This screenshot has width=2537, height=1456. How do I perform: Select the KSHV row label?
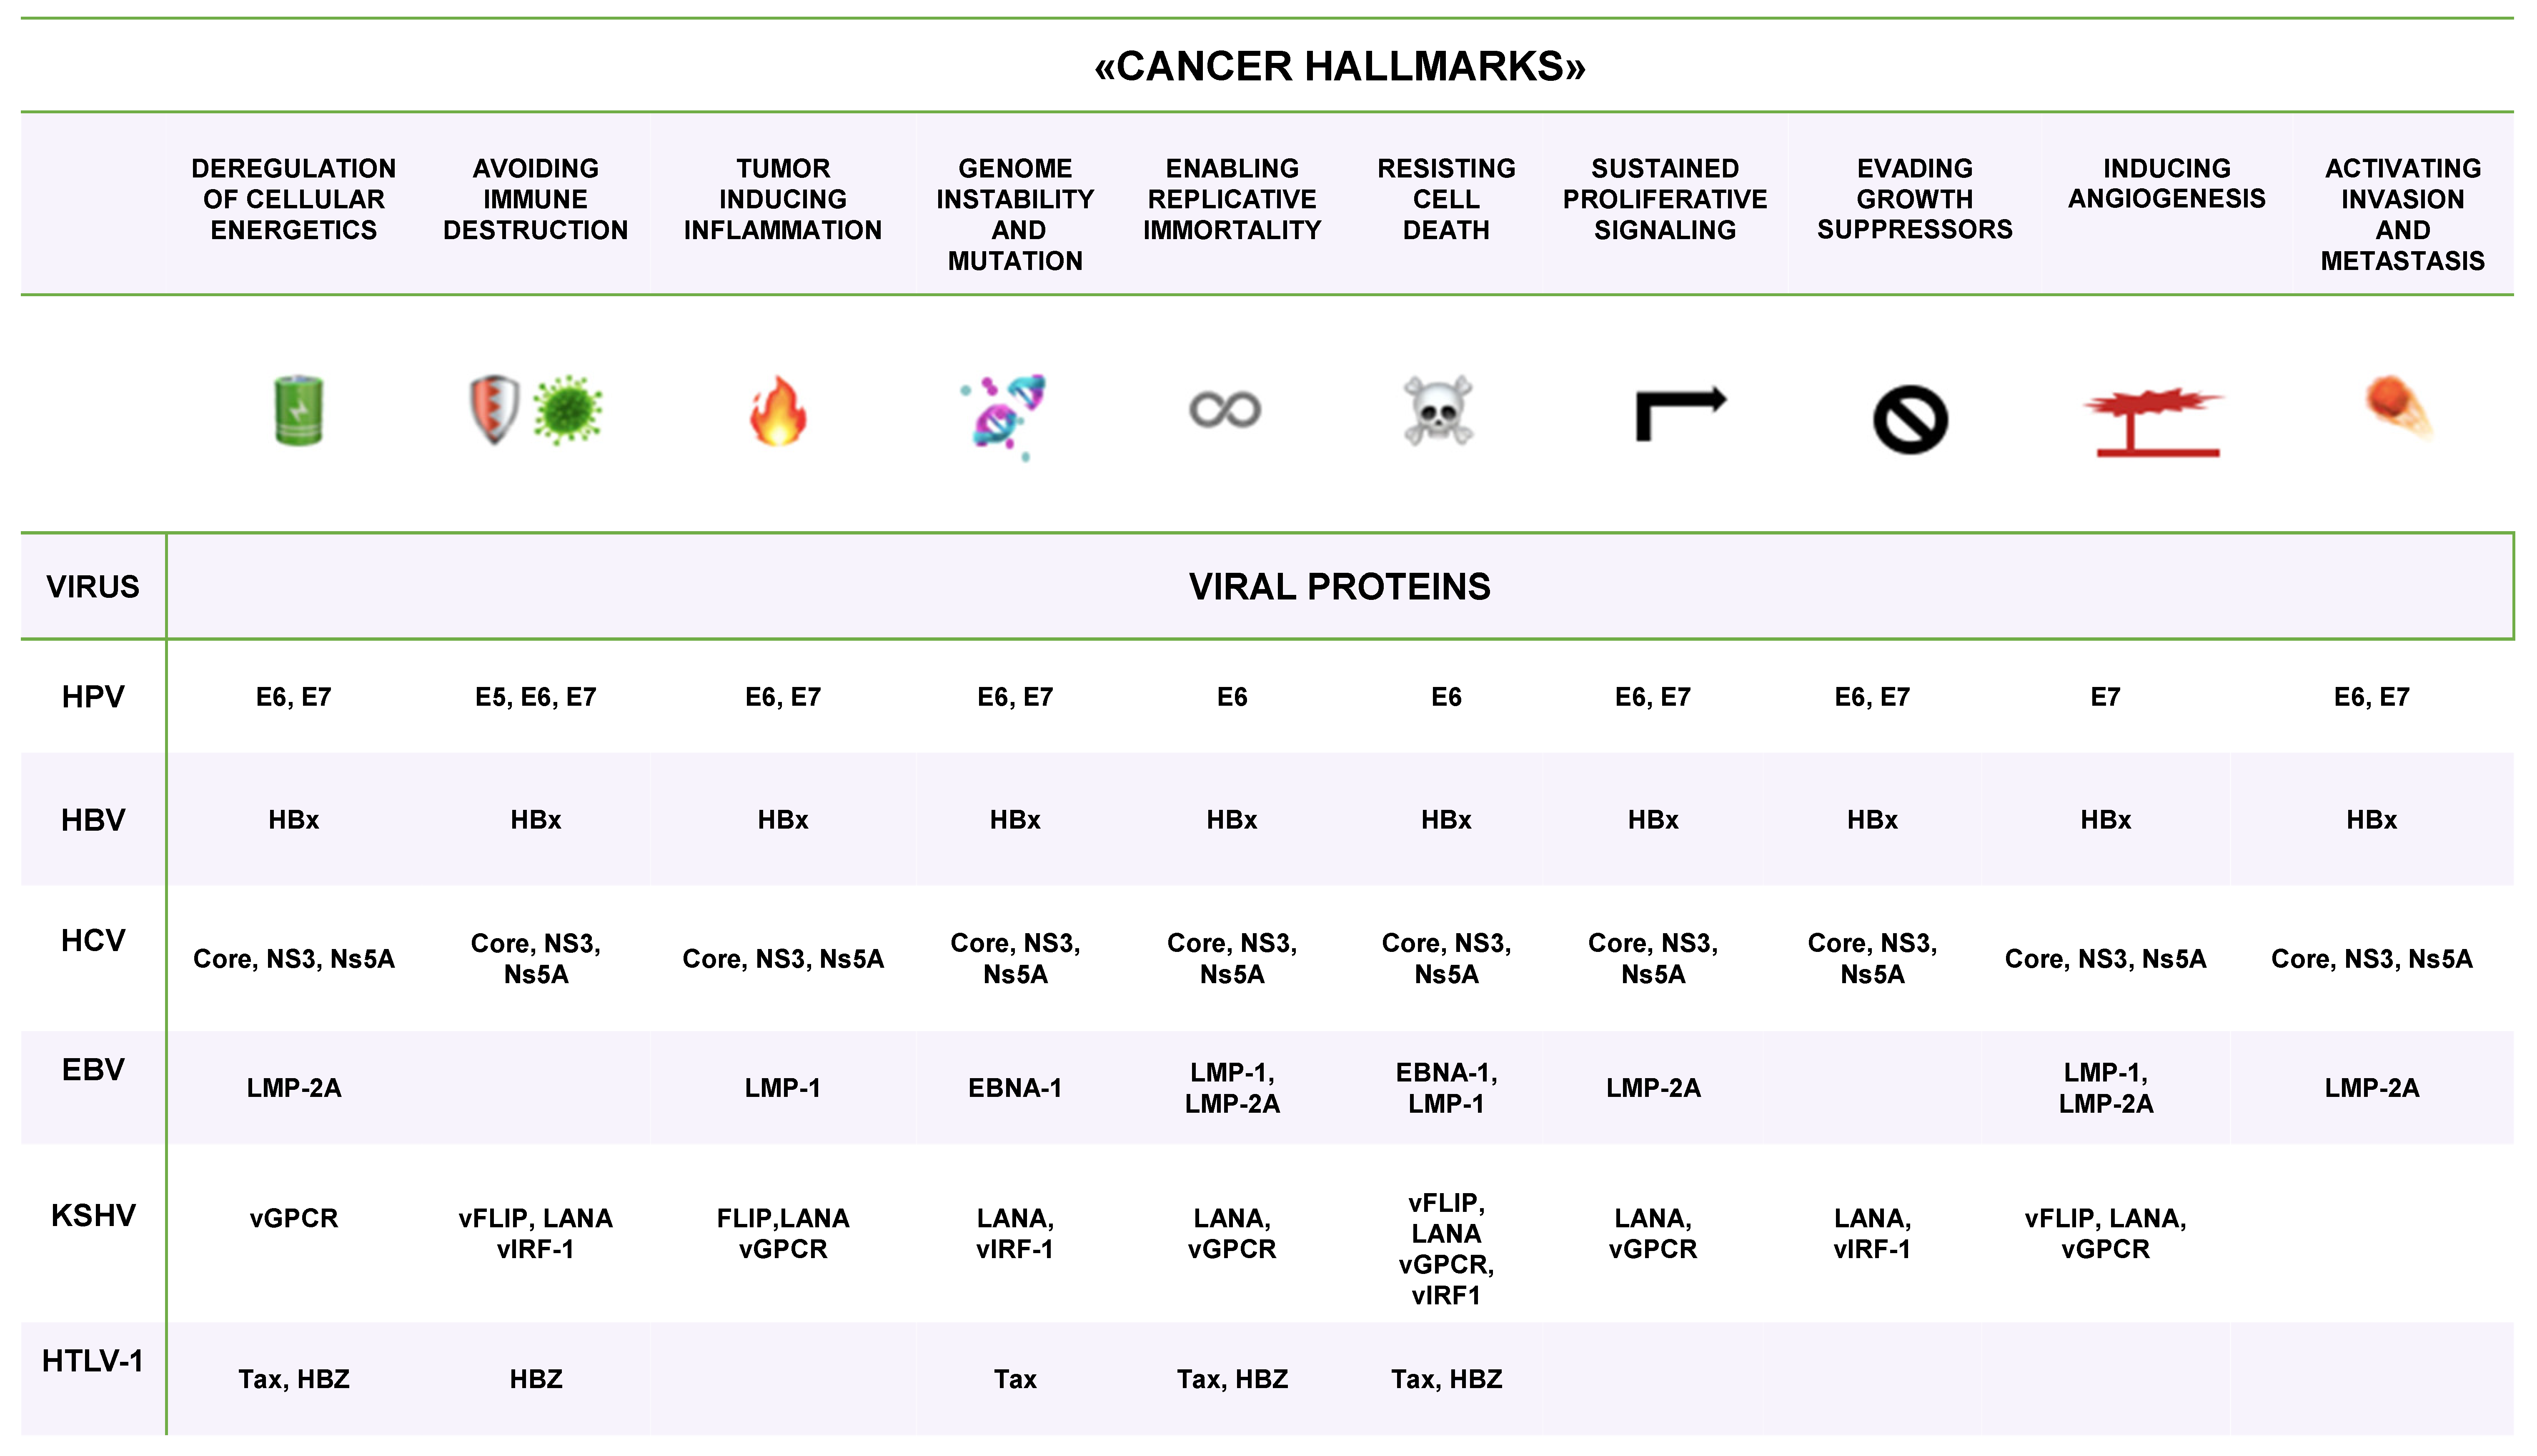[93, 1216]
